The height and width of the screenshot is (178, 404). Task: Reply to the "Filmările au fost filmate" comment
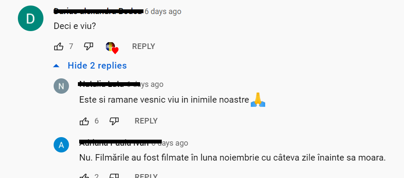(x=146, y=176)
